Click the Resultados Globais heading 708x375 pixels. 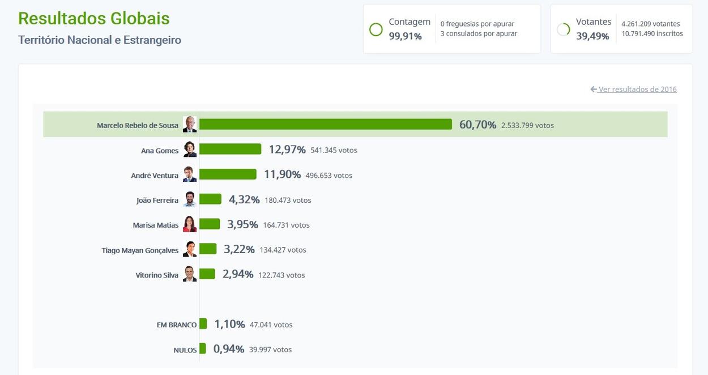93,18
